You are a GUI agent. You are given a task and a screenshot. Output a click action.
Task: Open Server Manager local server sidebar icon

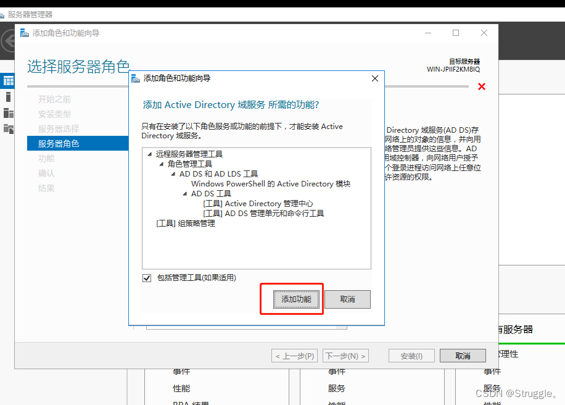8,97
